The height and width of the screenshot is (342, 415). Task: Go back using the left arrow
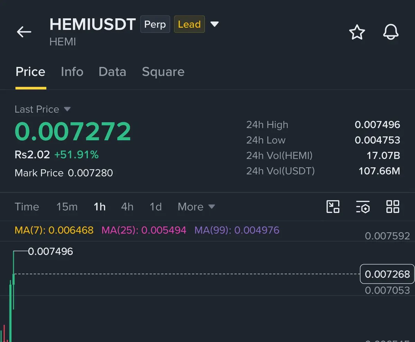pyautogui.click(x=24, y=32)
